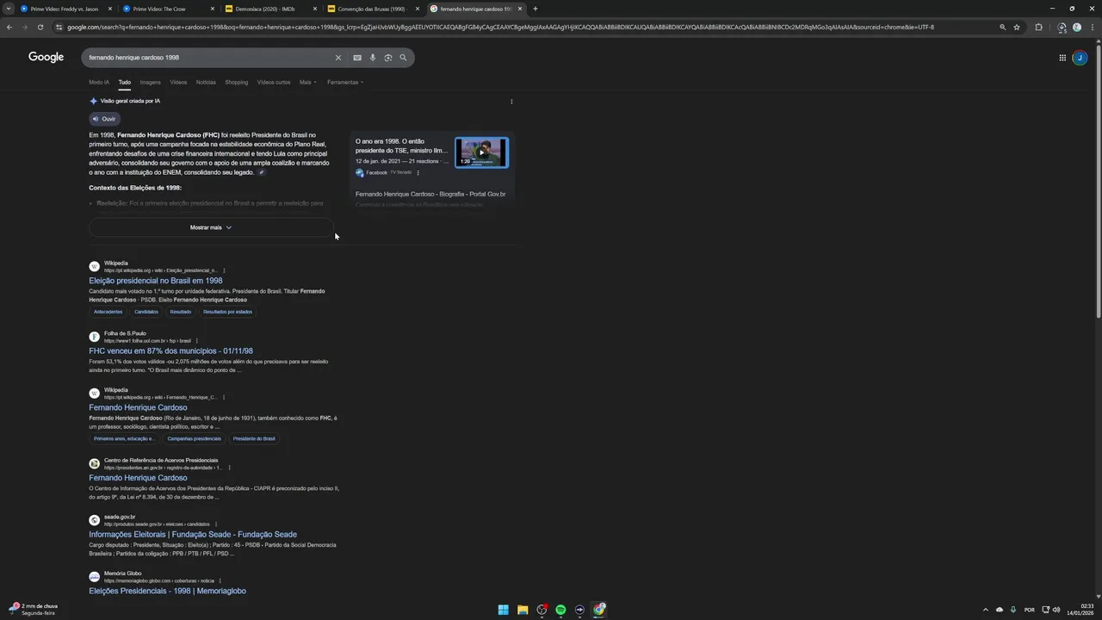Open Google Lens image search
This screenshot has width=1102, height=620.
click(388, 58)
